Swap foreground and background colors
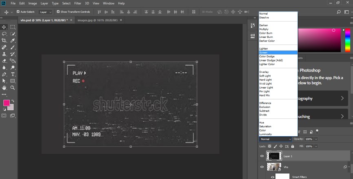353x179 pixels. (13, 101)
